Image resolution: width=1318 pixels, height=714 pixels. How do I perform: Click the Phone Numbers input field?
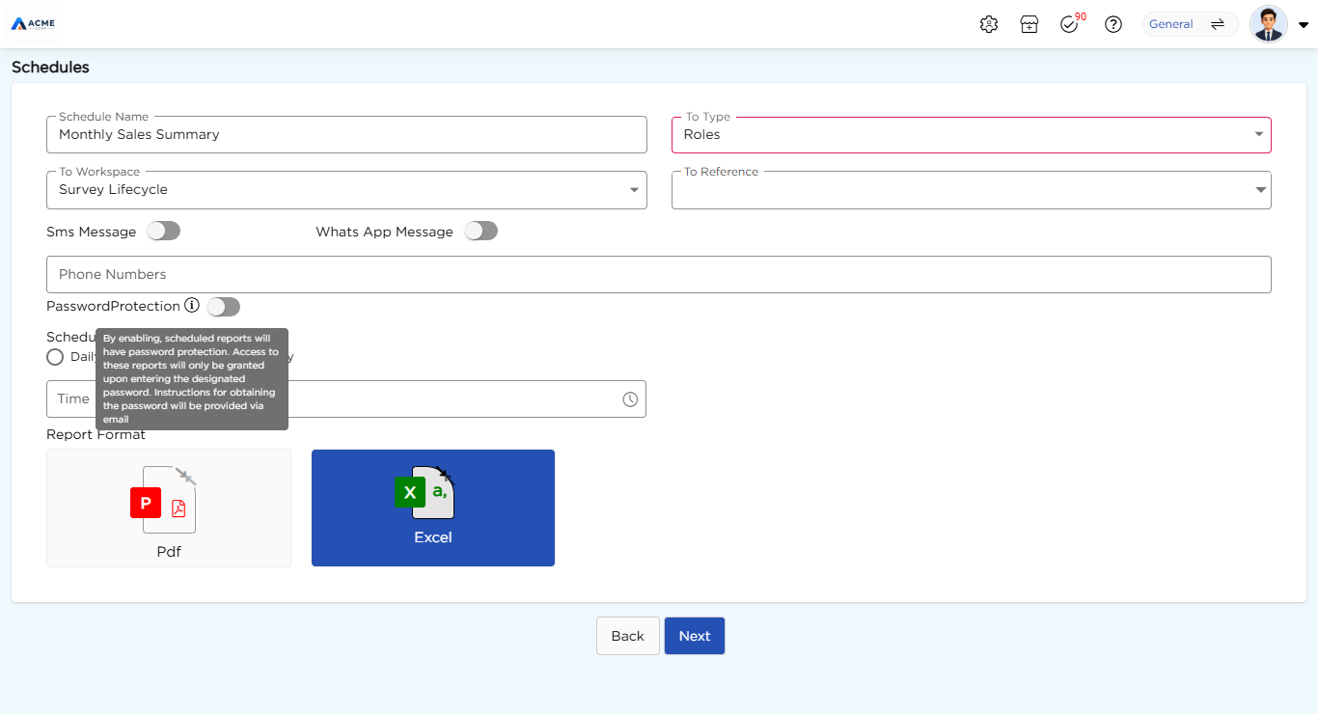click(x=659, y=274)
